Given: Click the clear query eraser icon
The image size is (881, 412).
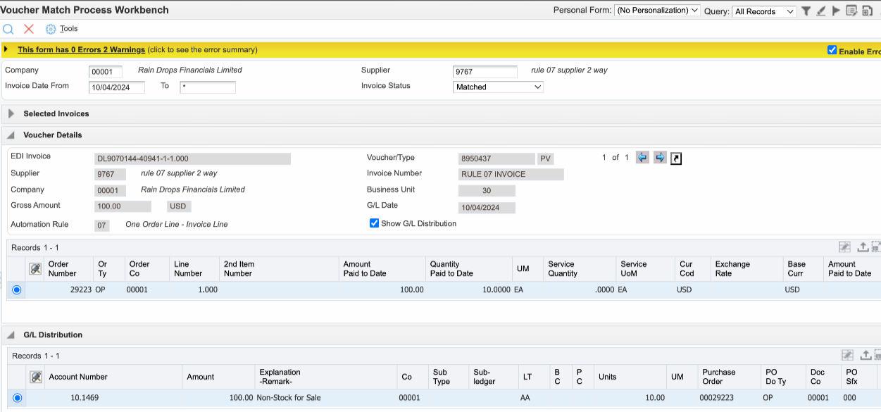Looking at the screenshot, I should pyautogui.click(x=820, y=11).
